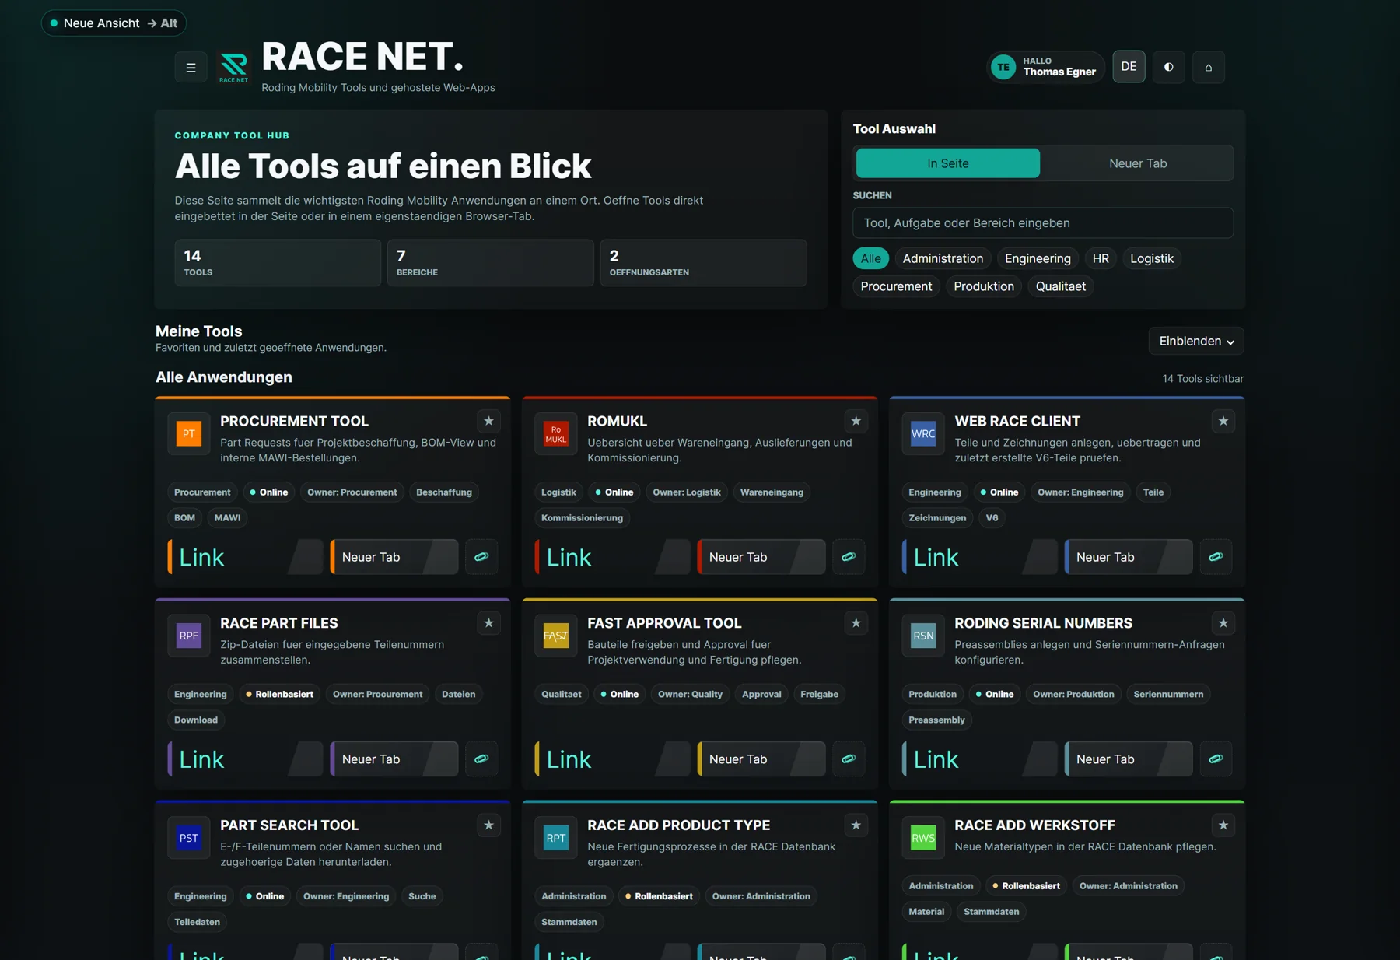Screen dimensions: 1400x960
Task: Favorite the Part Search Tool
Action: pyautogui.click(x=488, y=825)
